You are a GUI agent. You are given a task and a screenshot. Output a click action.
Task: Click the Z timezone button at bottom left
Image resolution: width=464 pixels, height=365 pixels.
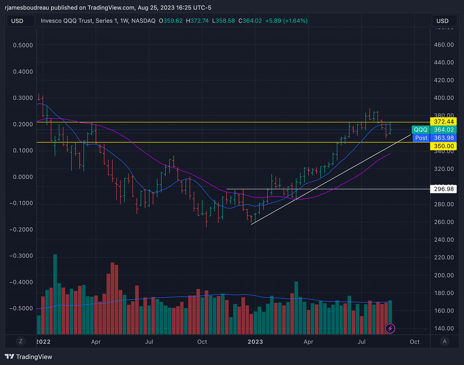(21, 341)
